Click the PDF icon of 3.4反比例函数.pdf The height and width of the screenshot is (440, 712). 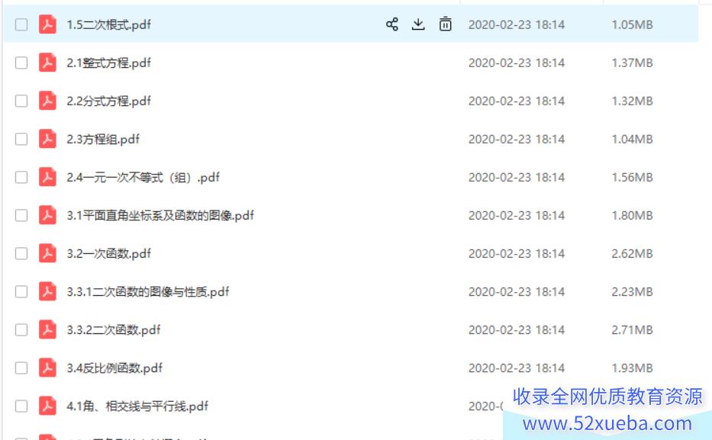(47, 368)
